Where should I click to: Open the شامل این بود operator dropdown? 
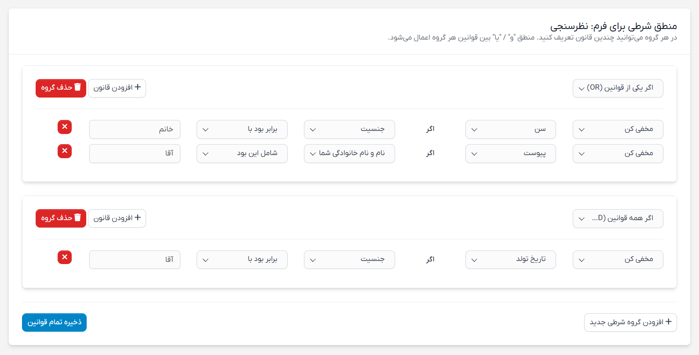[242, 154]
